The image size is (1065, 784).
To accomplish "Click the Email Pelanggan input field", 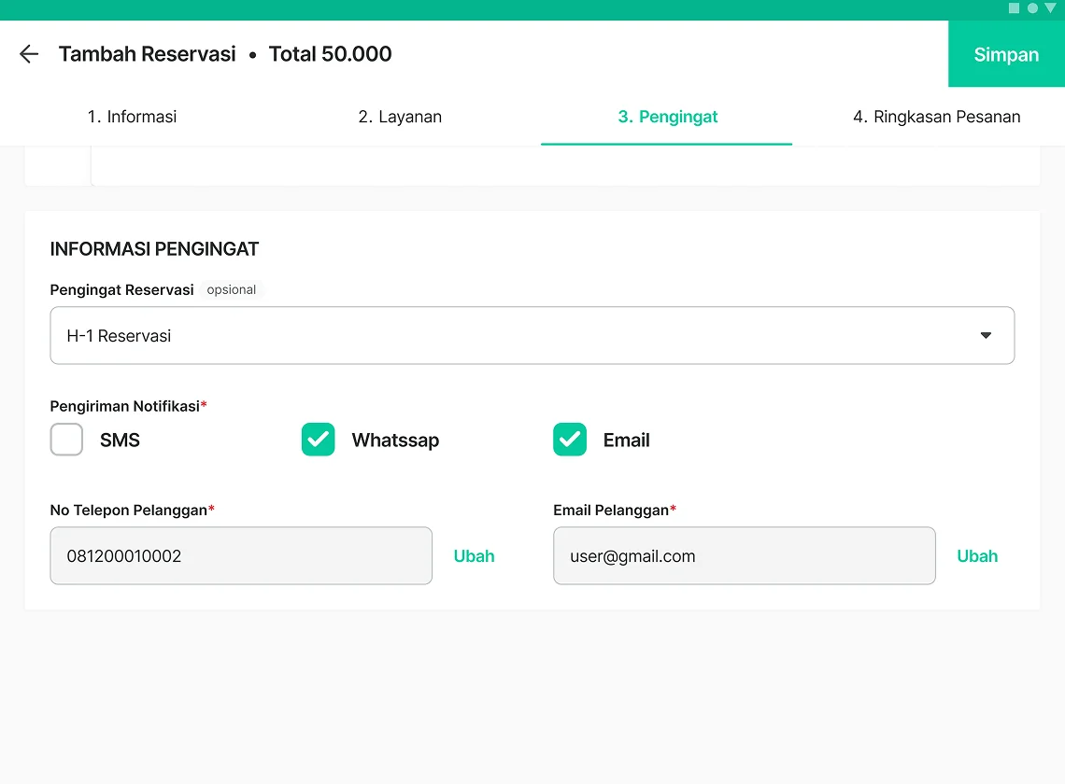I will [x=744, y=556].
